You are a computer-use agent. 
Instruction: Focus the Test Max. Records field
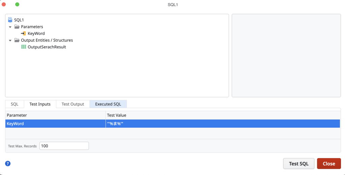point(64,146)
